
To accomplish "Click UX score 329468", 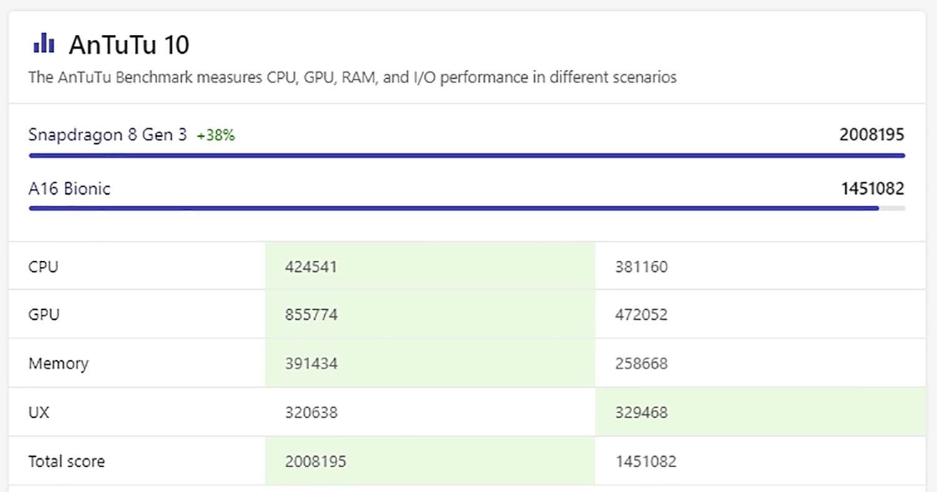I will pyautogui.click(x=642, y=413).
